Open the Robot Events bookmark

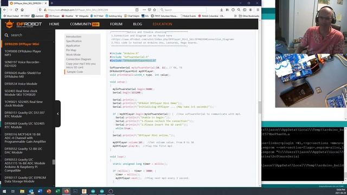coord(188,16)
